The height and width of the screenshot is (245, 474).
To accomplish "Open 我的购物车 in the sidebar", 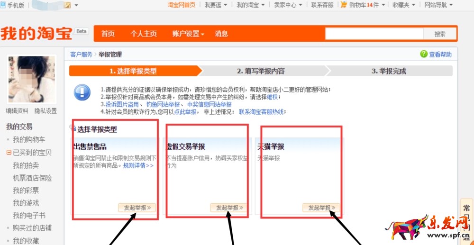I will point(29,140).
